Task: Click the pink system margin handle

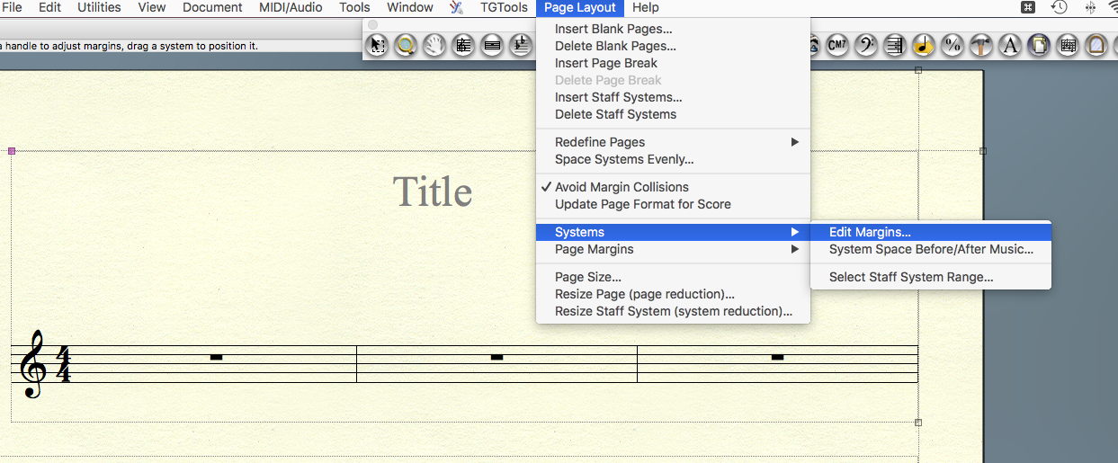Action: 12,151
